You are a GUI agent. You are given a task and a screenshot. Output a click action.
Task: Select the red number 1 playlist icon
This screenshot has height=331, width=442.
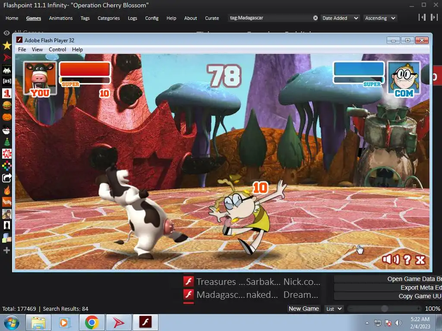coord(7,93)
